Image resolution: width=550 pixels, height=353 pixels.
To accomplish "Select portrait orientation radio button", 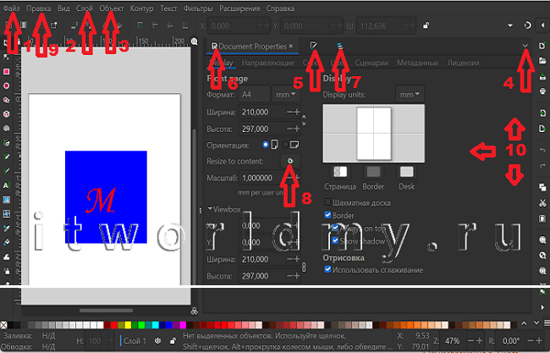I will tap(266, 145).
